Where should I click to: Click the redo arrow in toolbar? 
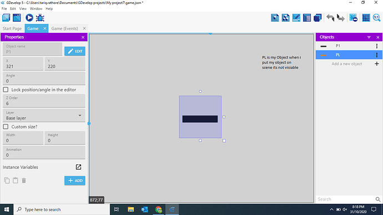click(x=341, y=18)
